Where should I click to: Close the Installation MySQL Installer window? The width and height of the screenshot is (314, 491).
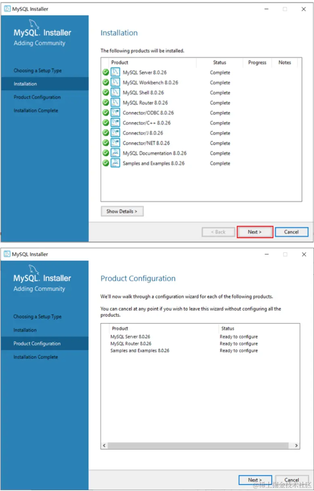(304, 9)
